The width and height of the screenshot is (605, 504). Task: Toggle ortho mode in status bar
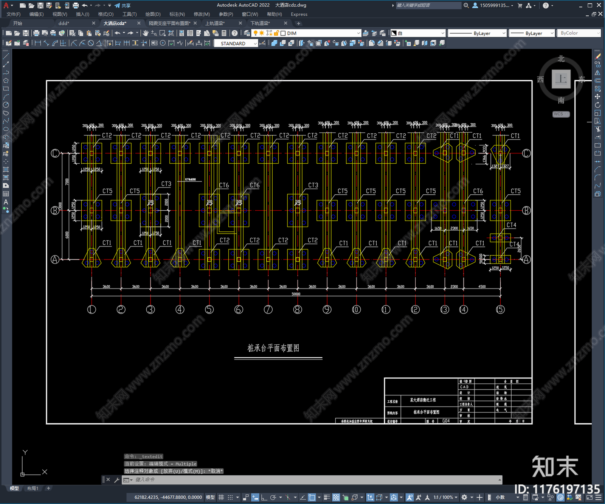point(264,497)
